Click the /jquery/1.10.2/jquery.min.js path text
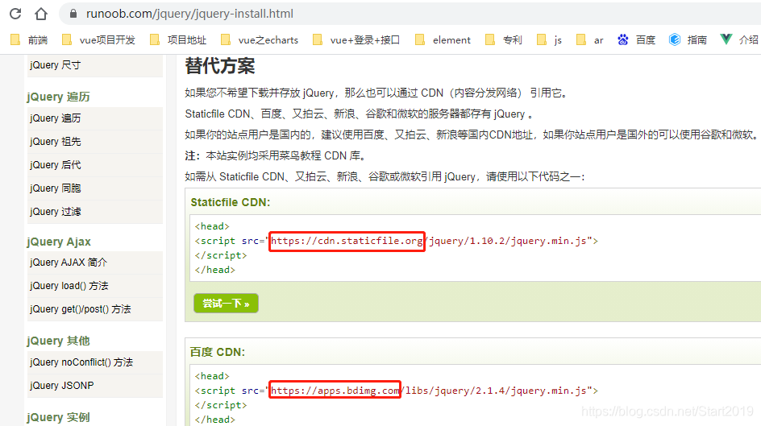Screen dimensions: 761x426 click(505, 241)
